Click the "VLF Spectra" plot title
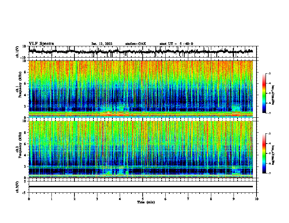Screen dimensions: 289x223 coord(41,44)
